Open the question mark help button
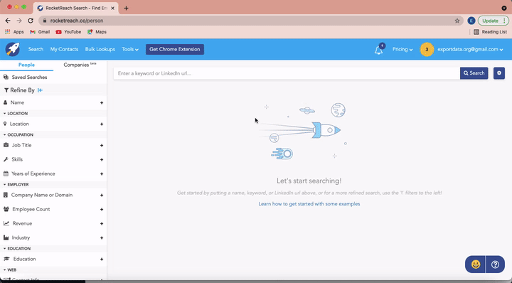Image resolution: width=512 pixels, height=283 pixels. tap(495, 264)
